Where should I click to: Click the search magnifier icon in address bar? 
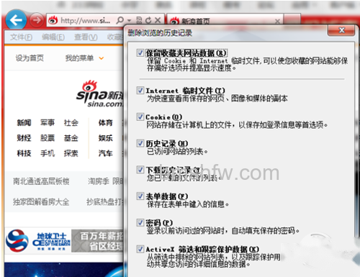(120, 20)
